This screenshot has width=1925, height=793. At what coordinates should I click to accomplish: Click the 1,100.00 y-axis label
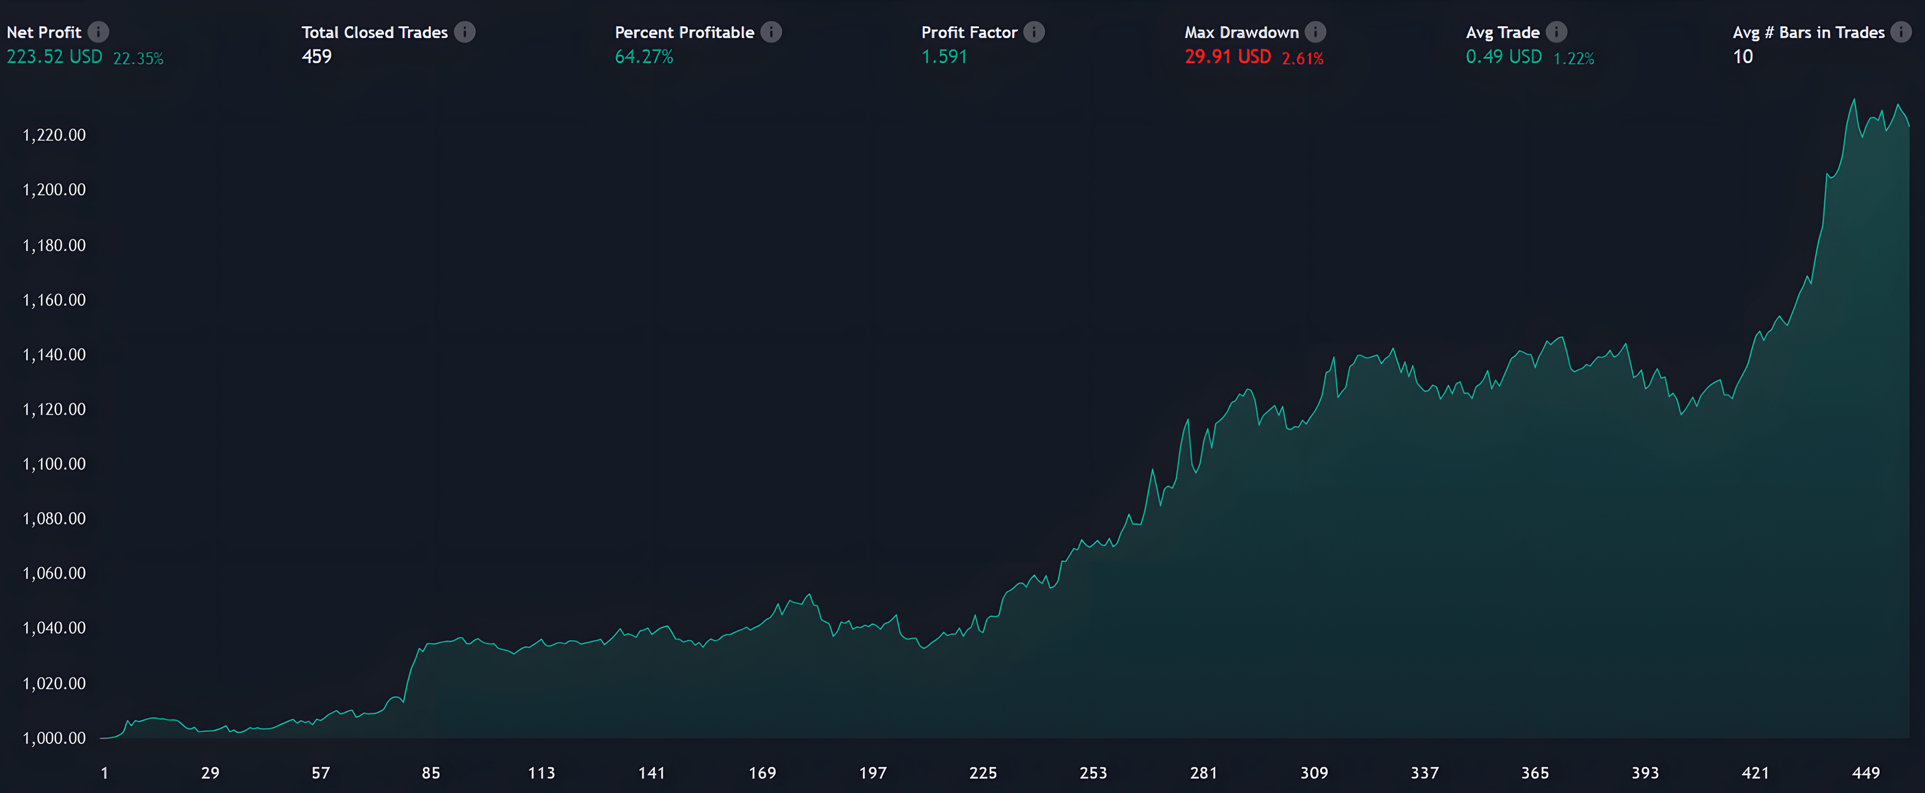pyautogui.click(x=54, y=464)
